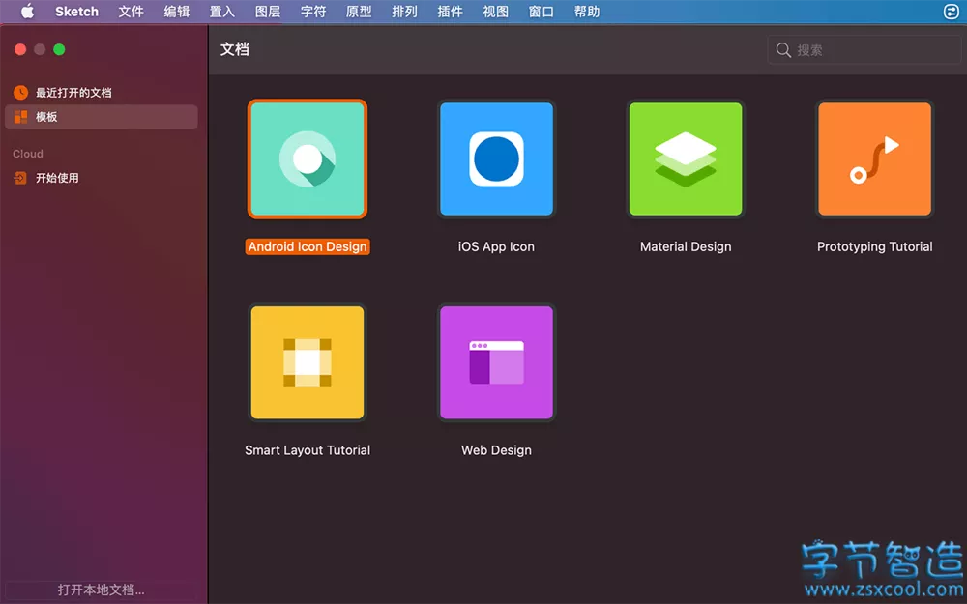Open the 图层 menu
This screenshot has height=604, width=967.
click(x=268, y=11)
